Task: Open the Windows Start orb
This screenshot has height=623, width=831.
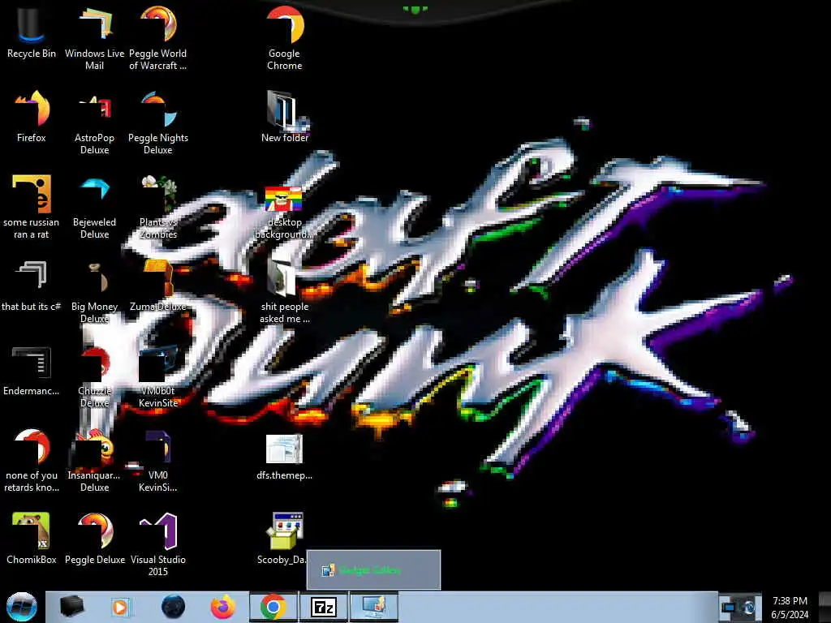Action: pyautogui.click(x=22, y=607)
